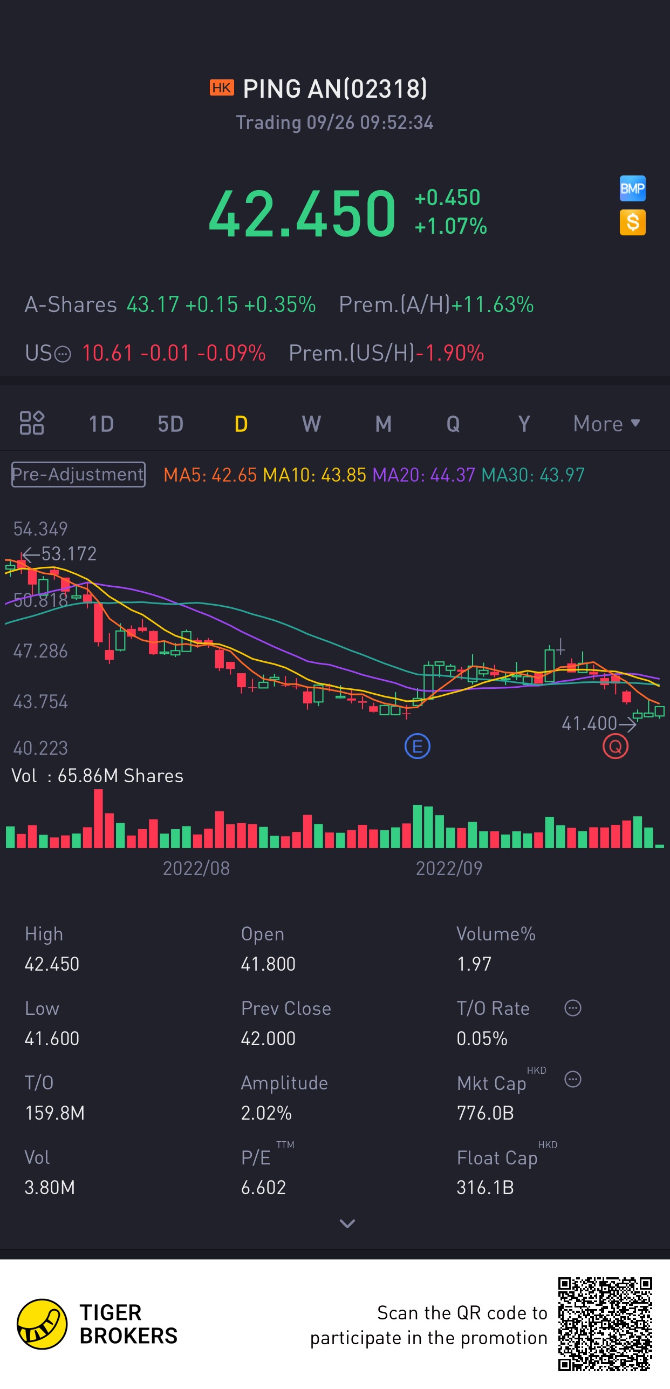Tap the T/O 159.8M value
670x1389 pixels.
click(x=54, y=1113)
